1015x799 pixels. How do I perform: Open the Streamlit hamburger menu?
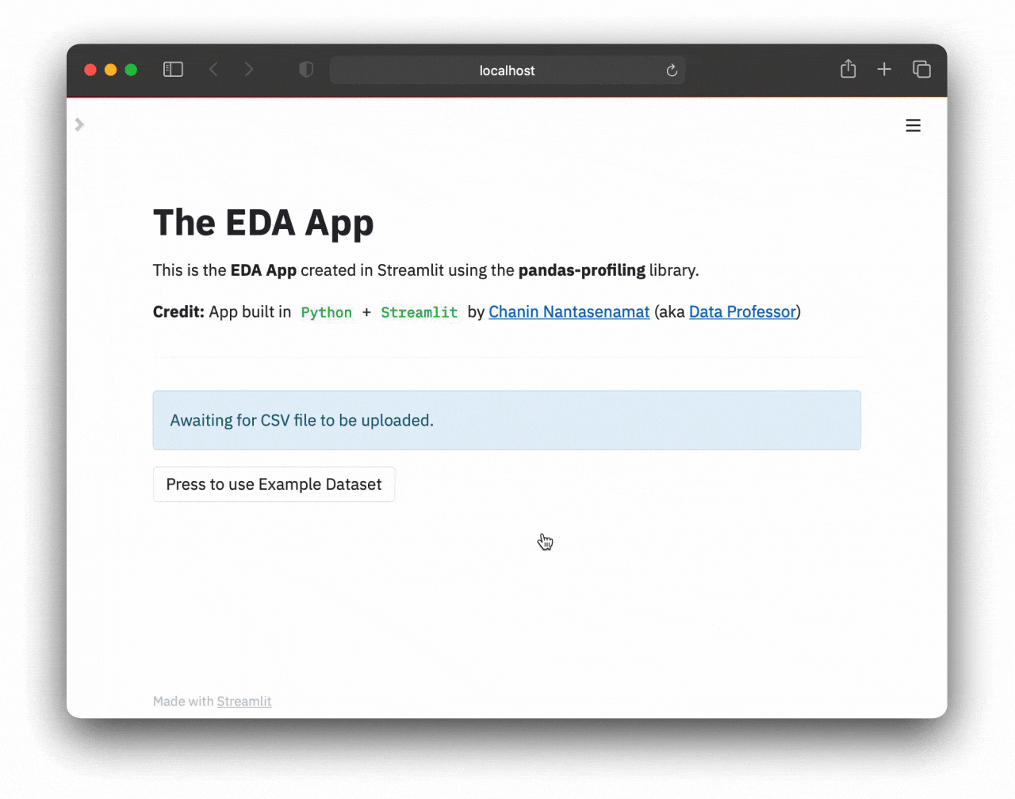pos(913,125)
